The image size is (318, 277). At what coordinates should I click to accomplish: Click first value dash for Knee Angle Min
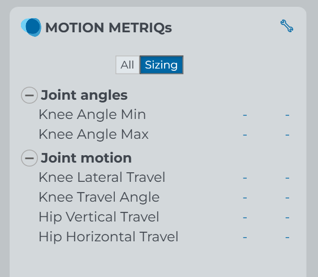click(x=245, y=115)
